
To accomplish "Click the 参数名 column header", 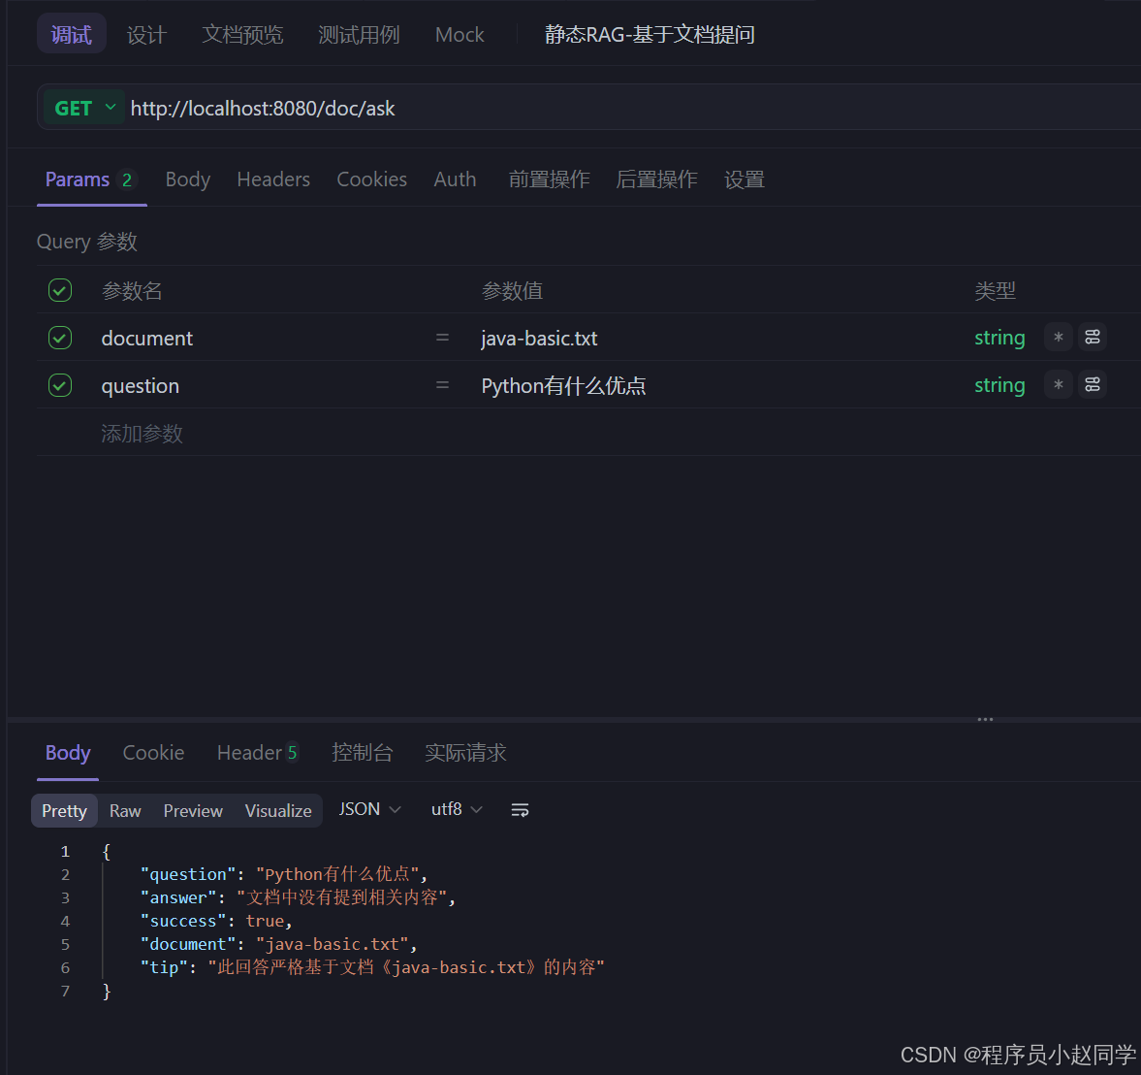I will click(x=132, y=291).
